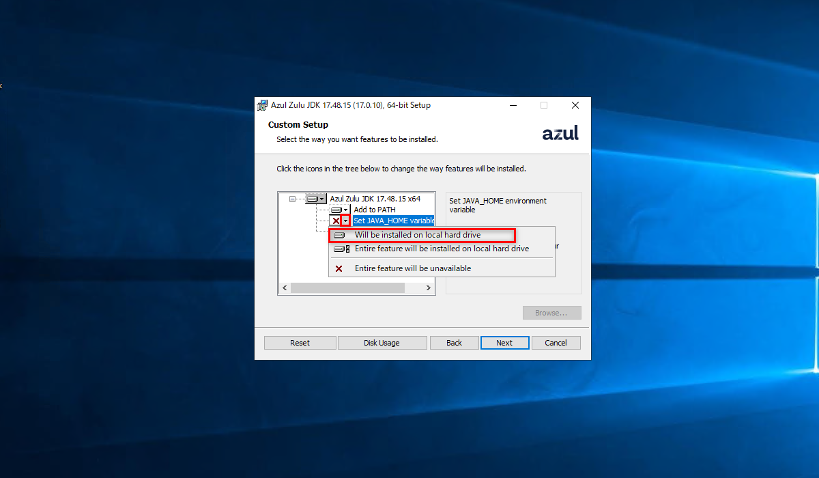Viewport: 819px width, 478px height.
Task: Click the left arrow of the tree scrollbar
Action: (x=285, y=288)
